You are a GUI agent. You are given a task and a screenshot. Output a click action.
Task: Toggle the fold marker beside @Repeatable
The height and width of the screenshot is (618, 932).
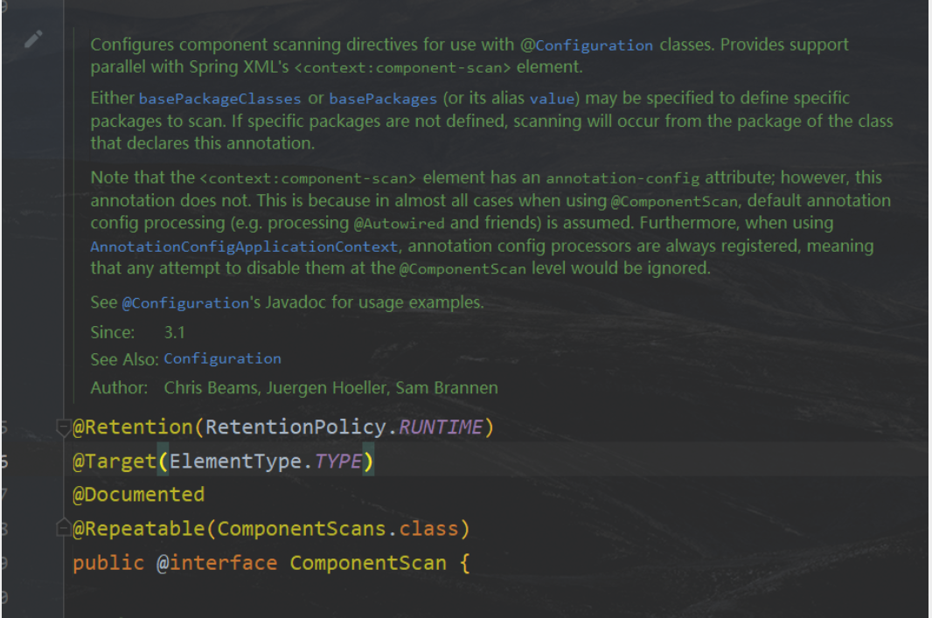click(x=63, y=529)
